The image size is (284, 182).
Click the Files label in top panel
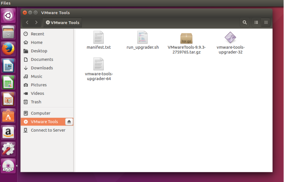[x=6, y=3]
